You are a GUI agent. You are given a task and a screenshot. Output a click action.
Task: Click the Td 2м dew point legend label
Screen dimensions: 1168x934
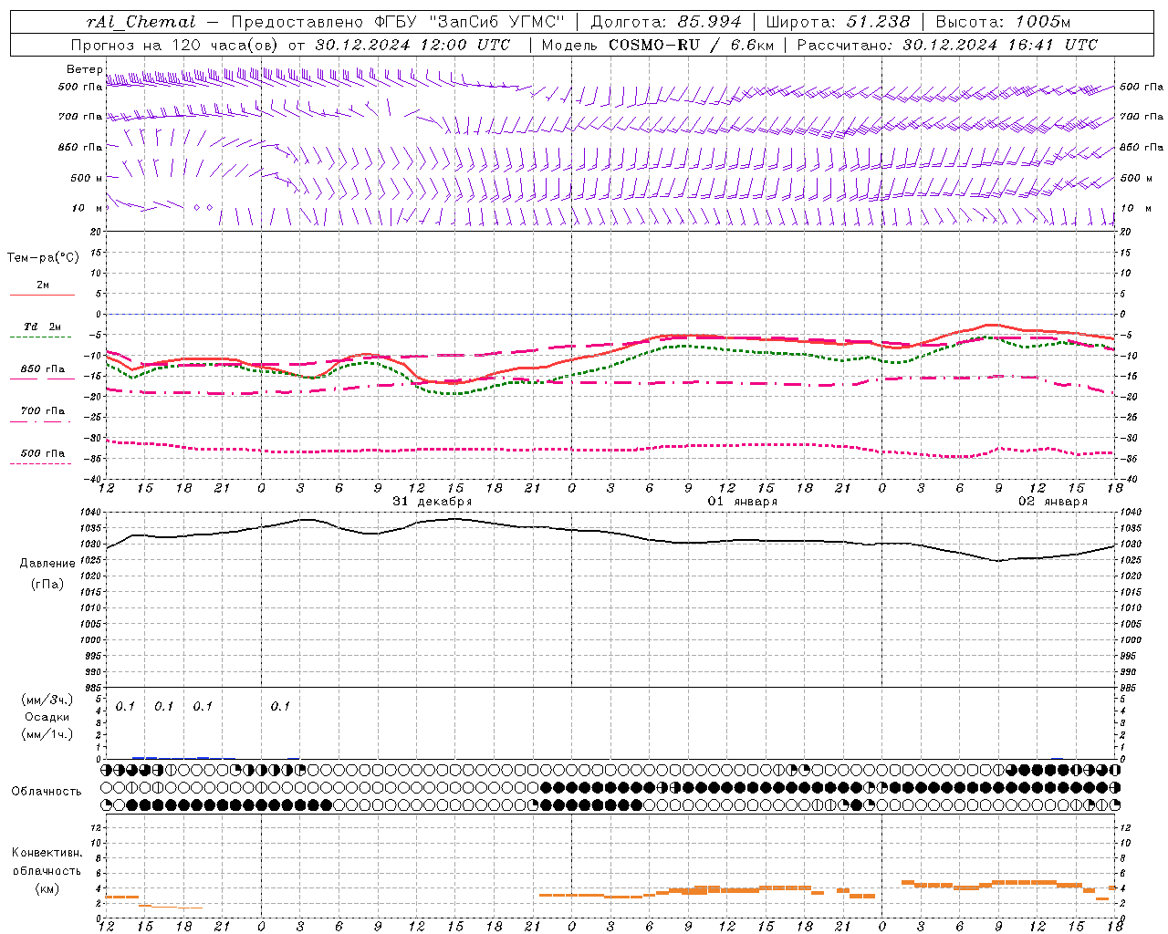coord(43,327)
